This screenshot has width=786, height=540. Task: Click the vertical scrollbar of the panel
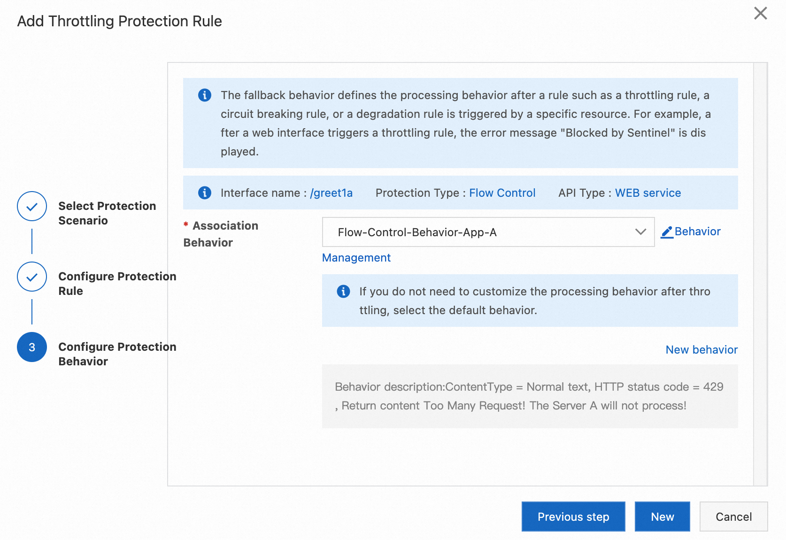pos(760,274)
